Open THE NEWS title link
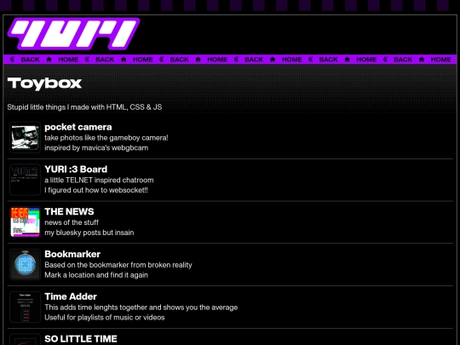This screenshot has width=460, height=345. pos(69,211)
